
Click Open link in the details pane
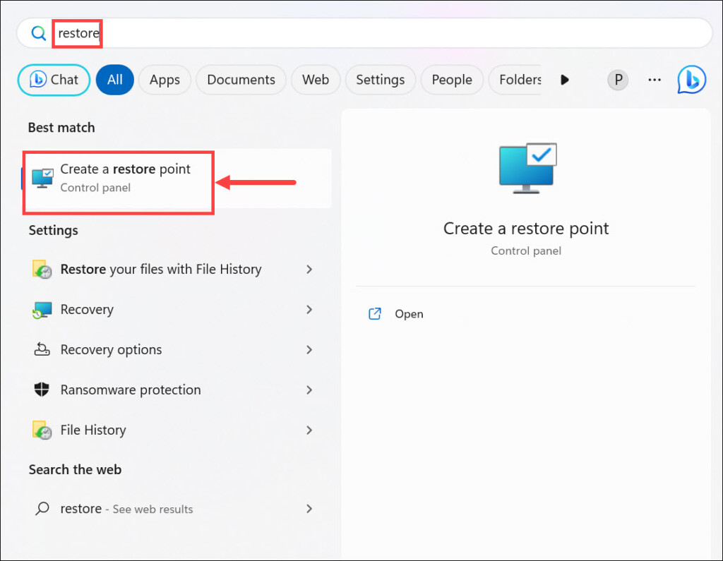coord(408,314)
